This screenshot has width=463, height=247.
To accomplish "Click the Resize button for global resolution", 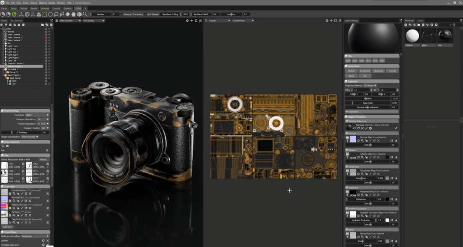I will pyautogui.click(x=44, y=160).
